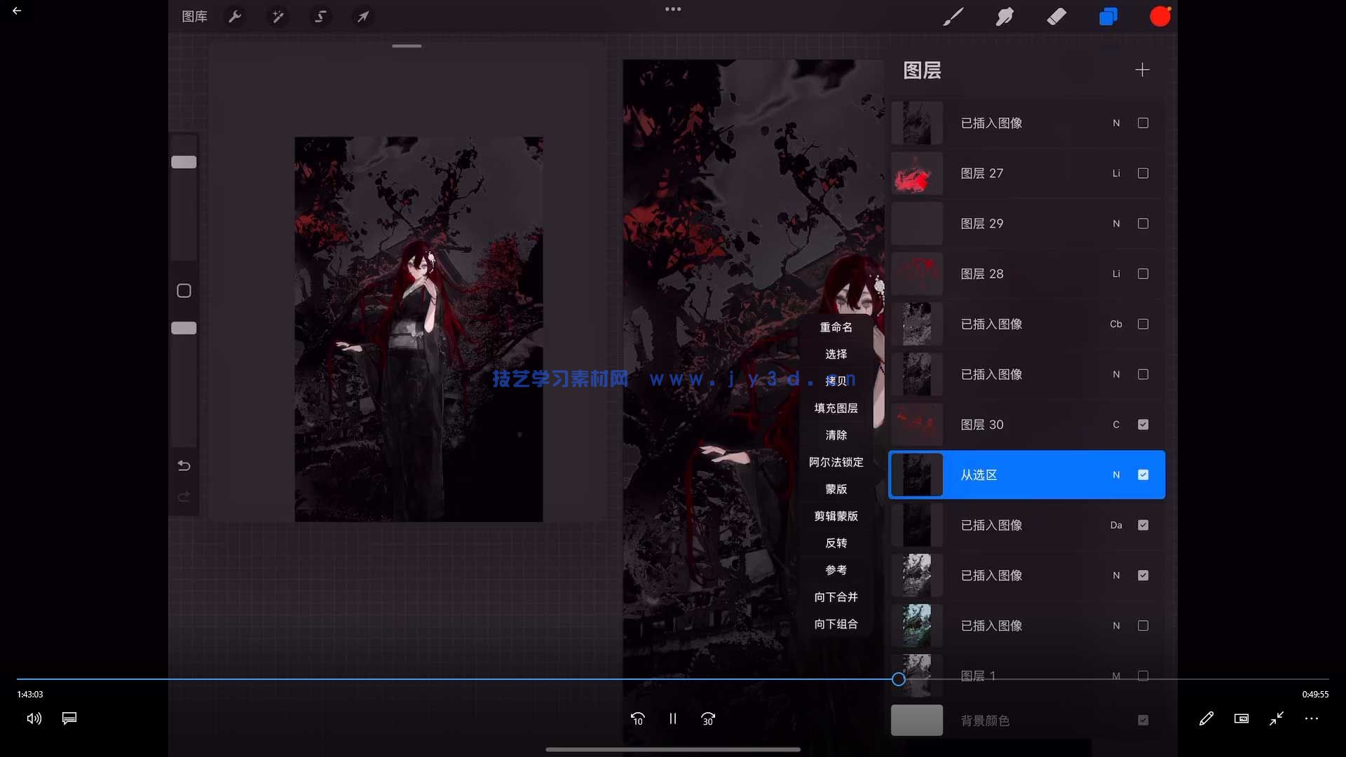Open the active color swatch circle

1160,16
